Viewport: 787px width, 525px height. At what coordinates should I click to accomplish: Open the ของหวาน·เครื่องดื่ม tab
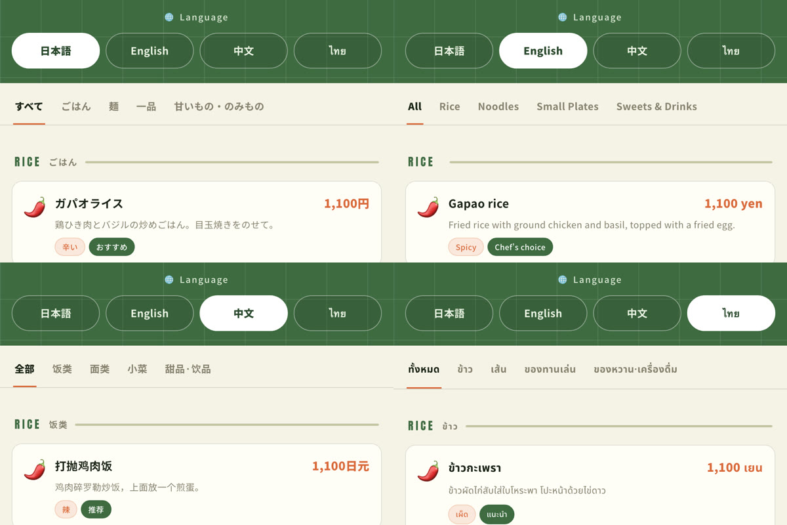[636, 369]
